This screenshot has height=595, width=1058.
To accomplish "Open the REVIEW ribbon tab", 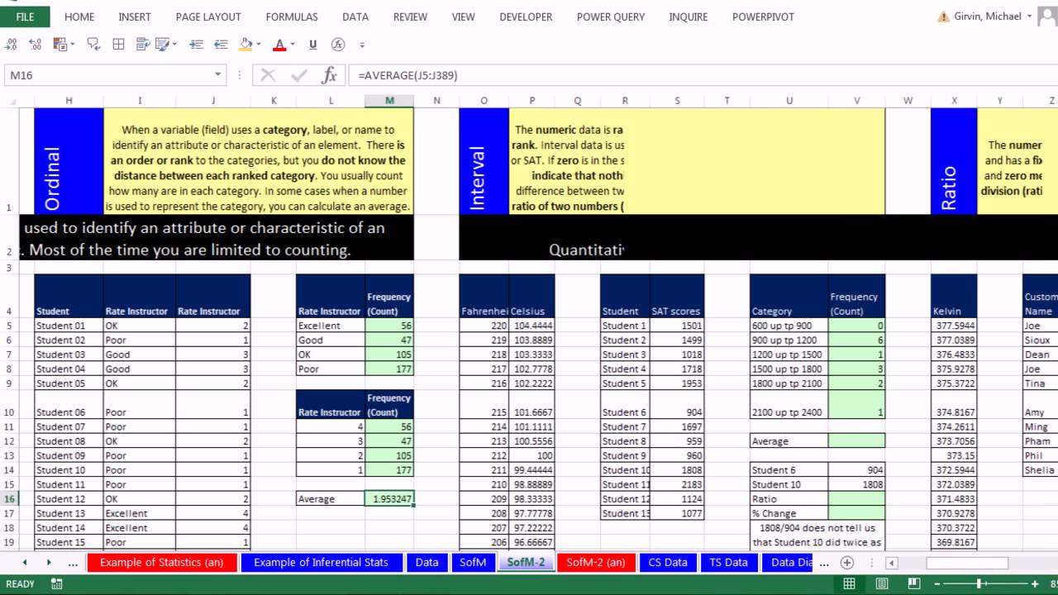I will 410,17.
